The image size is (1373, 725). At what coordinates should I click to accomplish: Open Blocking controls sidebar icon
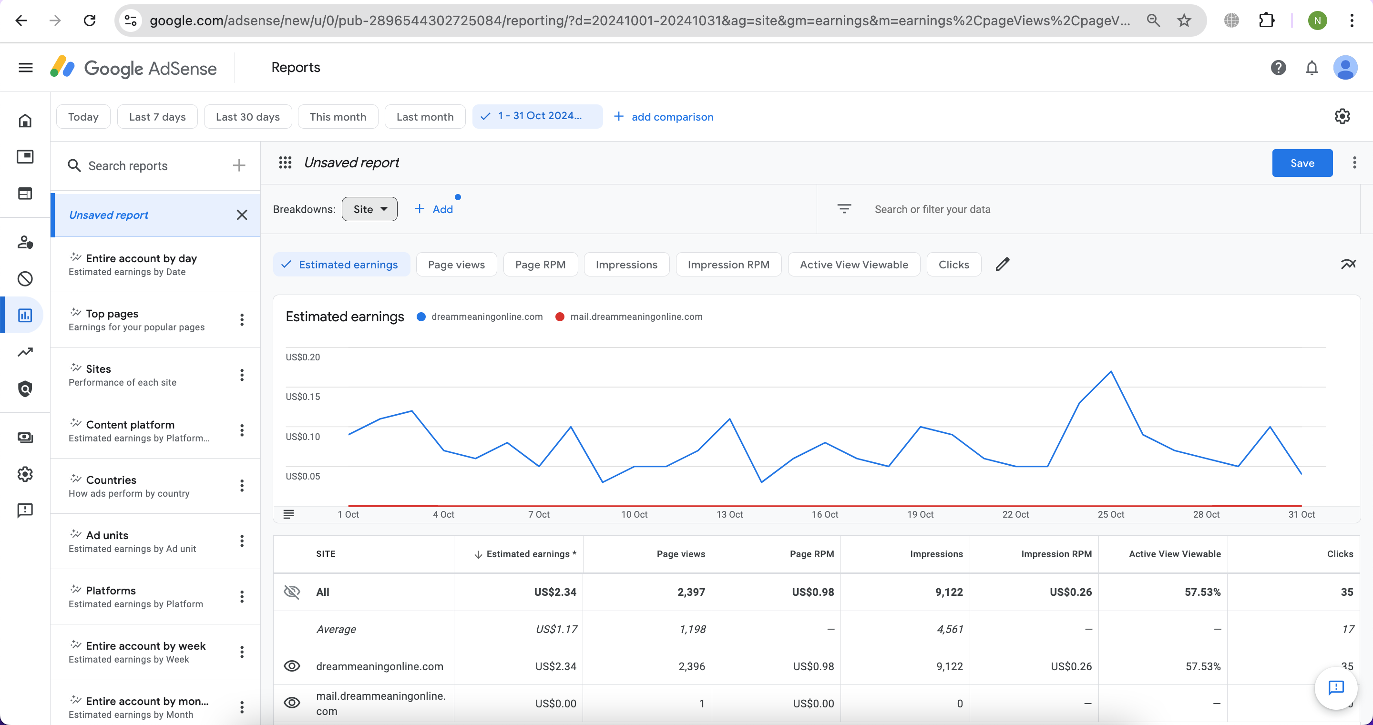coord(25,279)
